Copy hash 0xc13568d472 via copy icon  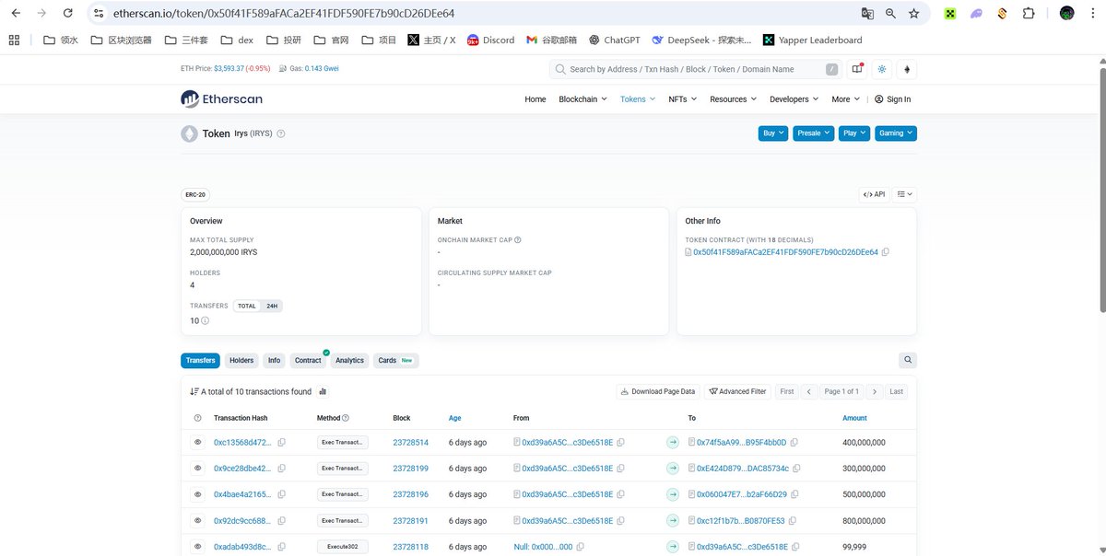coord(282,443)
